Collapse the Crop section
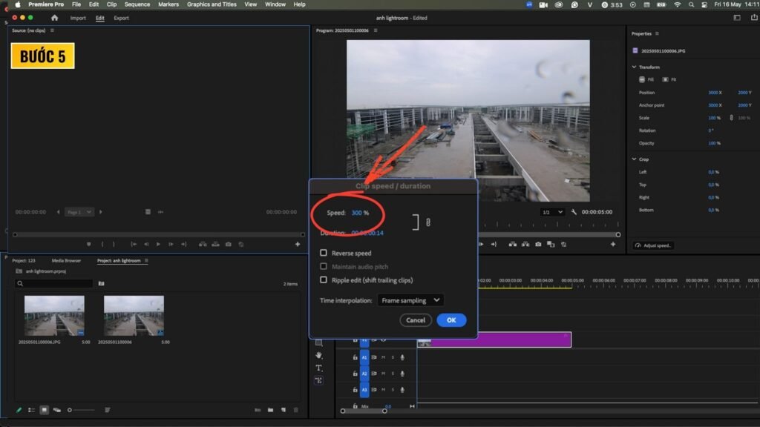Viewport: 760px width, 427px height. (634, 159)
